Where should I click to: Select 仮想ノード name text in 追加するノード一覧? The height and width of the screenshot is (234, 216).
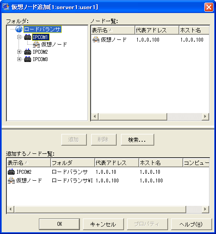point(29,181)
